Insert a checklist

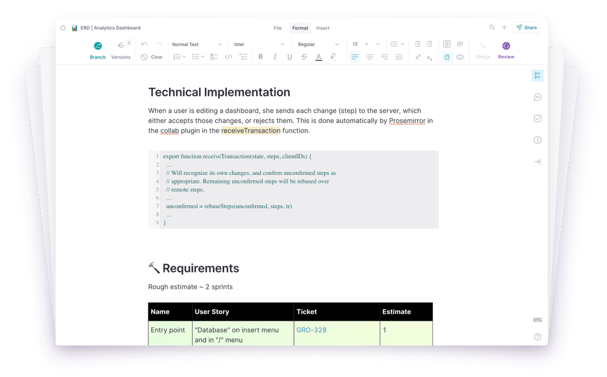[214, 57]
